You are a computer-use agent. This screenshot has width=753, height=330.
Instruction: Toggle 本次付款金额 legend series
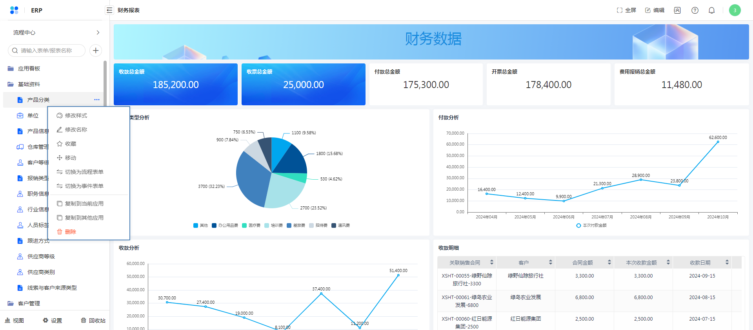click(591, 225)
